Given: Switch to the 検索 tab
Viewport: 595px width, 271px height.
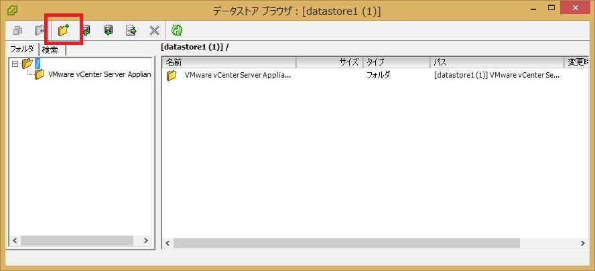Looking at the screenshot, I should coord(52,50).
